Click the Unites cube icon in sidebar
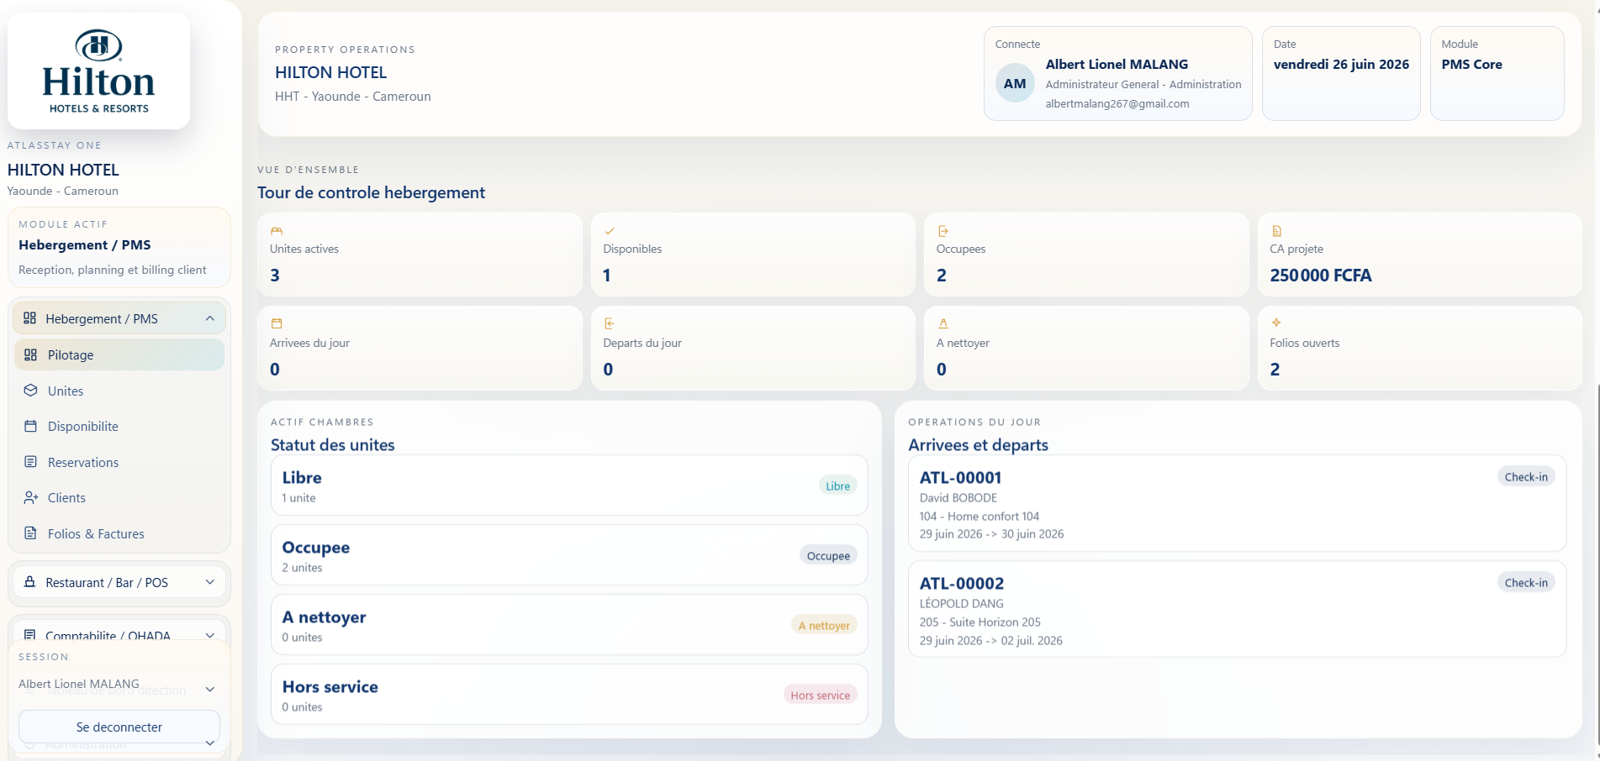Viewport: 1600px width, 761px height. coord(31,391)
